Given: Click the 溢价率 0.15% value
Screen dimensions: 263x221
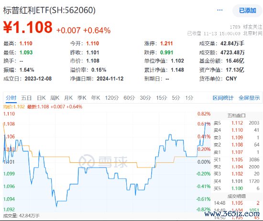Looking at the screenshot, I should 99,70.
